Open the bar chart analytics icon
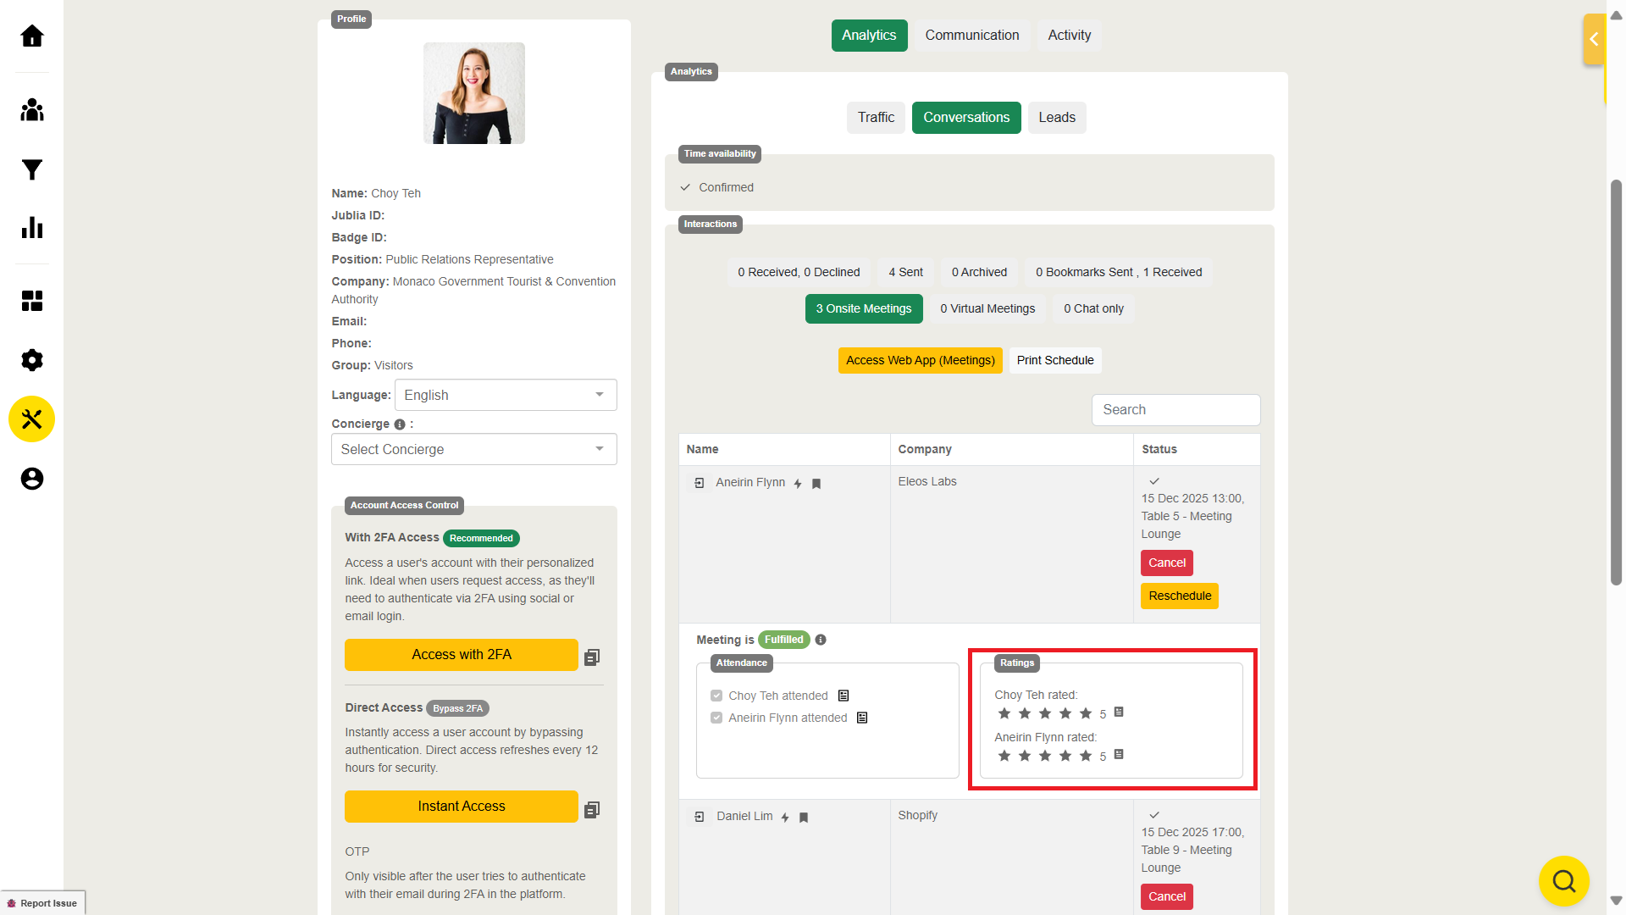The width and height of the screenshot is (1626, 915). coord(32,227)
